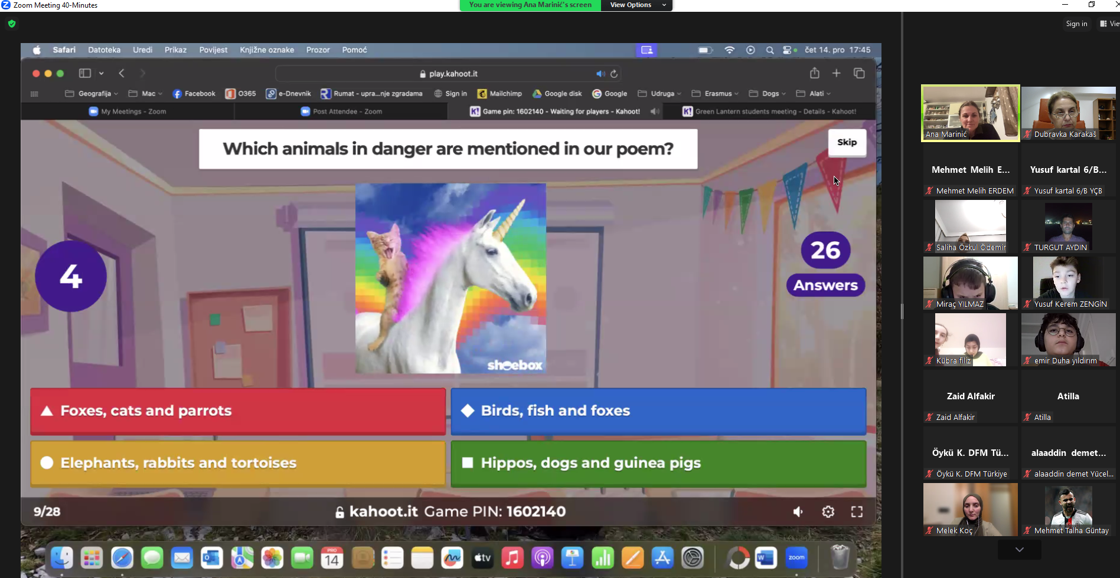This screenshot has width=1120, height=578.
Task: Select Miraç YILMAZ video thumbnail
Action: (x=971, y=283)
